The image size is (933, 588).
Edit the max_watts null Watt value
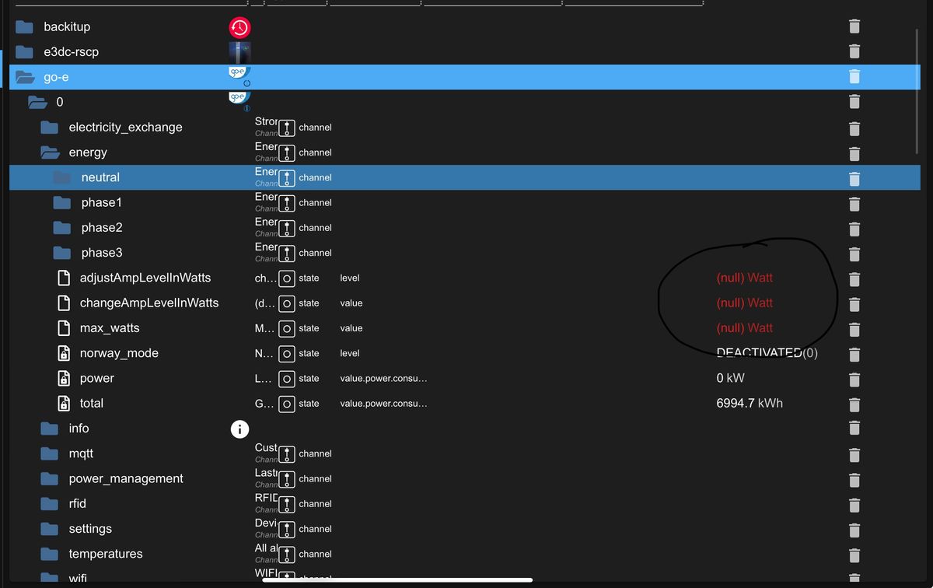744,328
